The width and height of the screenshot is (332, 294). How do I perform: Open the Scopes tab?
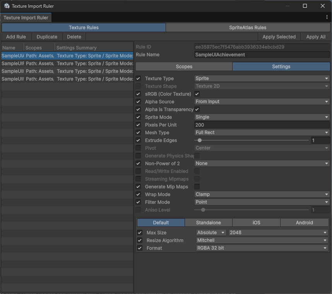pos(184,66)
